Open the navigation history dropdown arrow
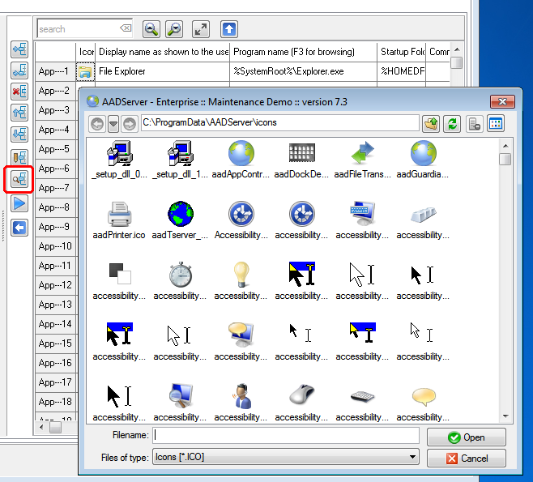 click(x=113, y=124)
